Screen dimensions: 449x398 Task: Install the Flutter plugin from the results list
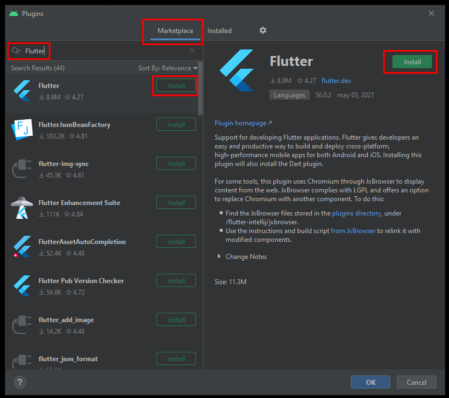point(176,85)
